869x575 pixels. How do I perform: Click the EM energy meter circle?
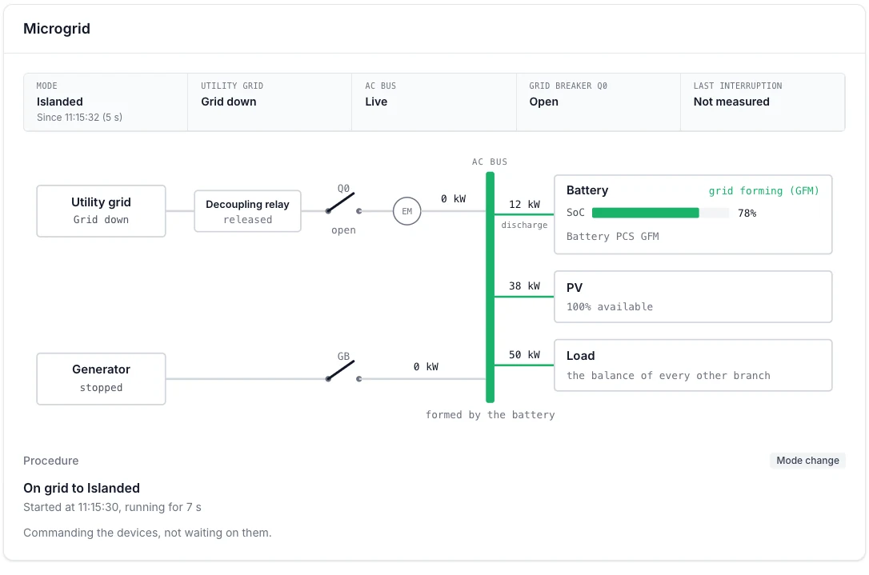(406, 211)
